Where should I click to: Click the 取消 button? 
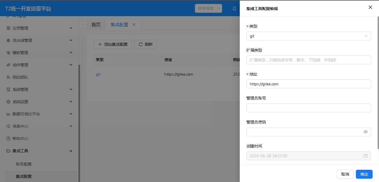[x=345, y=174]
